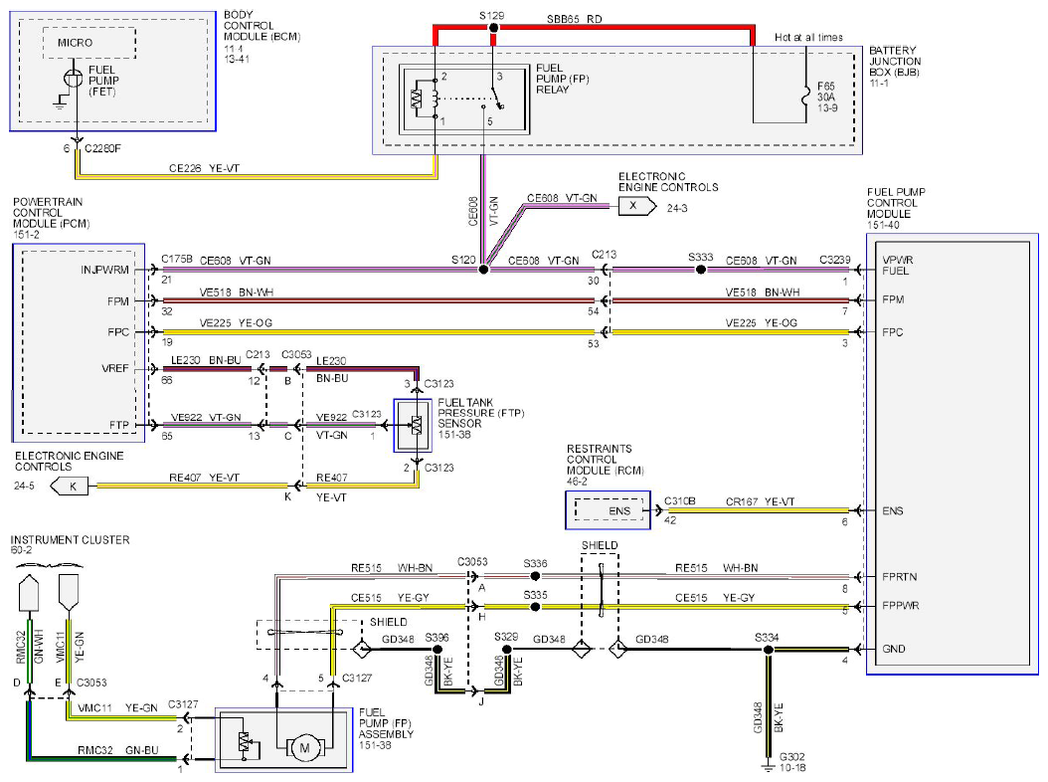1048x782 pixels.
Task: Select the FPPWR pin label
Action: tap(900, 606)
